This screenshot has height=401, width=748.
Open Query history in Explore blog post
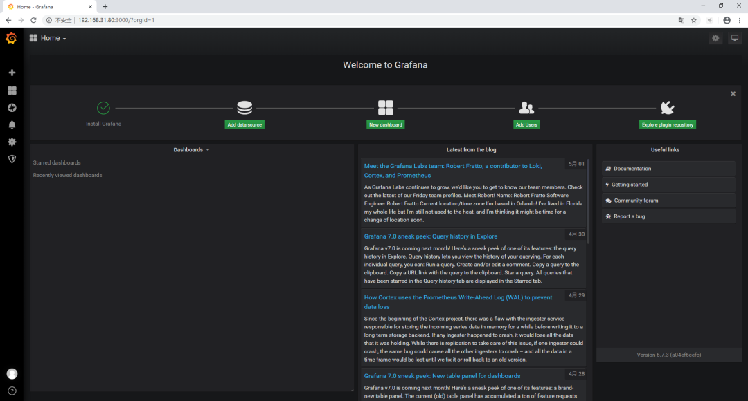[x=430, y=236]
